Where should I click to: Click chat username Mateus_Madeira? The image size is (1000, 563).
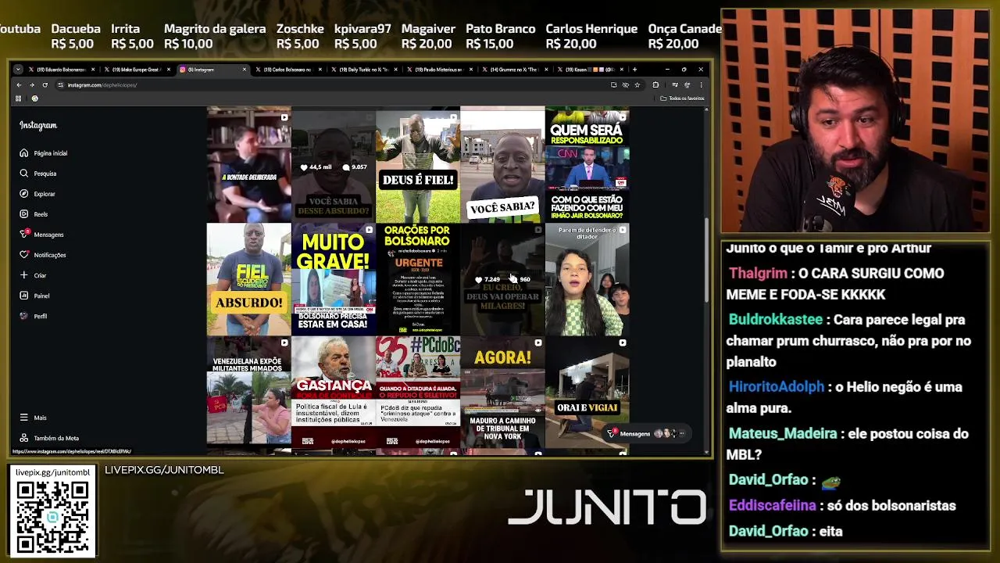click(782, 434)
